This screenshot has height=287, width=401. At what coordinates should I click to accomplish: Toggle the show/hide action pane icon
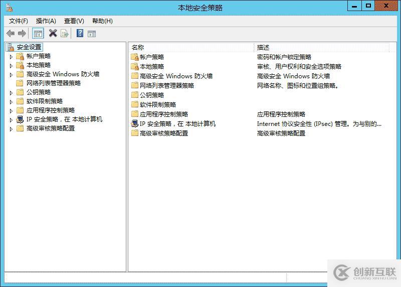point(92,34)
